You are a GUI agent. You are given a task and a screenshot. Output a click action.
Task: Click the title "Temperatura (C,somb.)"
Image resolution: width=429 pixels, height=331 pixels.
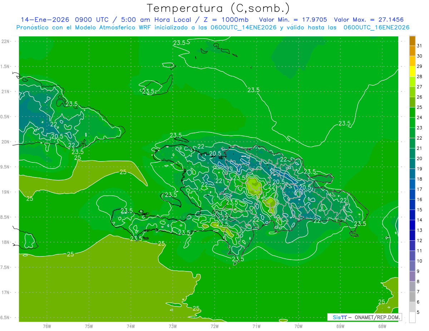click(x=218, y=8)
